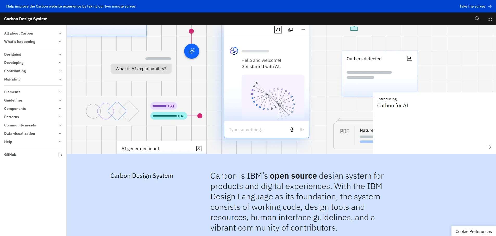Expand the All about Carbon section
This screenshot has height=236, width=496.
point(33,33)
